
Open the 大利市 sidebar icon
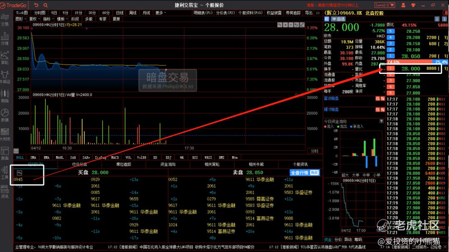[5, 134]
